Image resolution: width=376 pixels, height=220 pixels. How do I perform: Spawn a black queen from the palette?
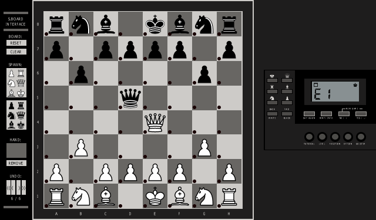(21, 115)
